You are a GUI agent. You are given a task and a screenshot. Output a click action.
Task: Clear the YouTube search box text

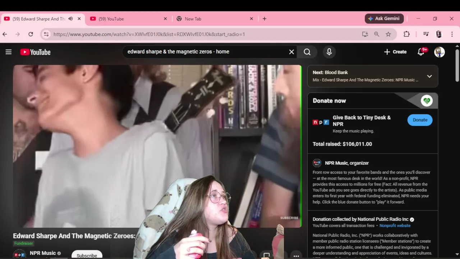click(291, 52)
